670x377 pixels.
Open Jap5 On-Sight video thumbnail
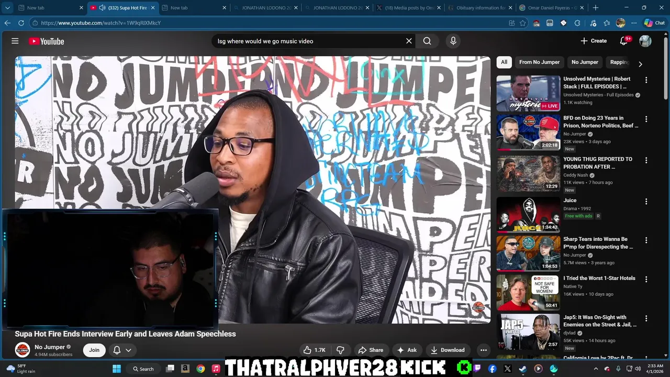[528, 331]
